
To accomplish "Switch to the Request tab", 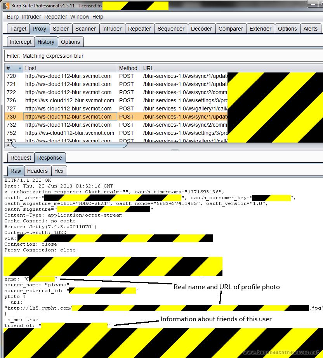I will 21,158.
